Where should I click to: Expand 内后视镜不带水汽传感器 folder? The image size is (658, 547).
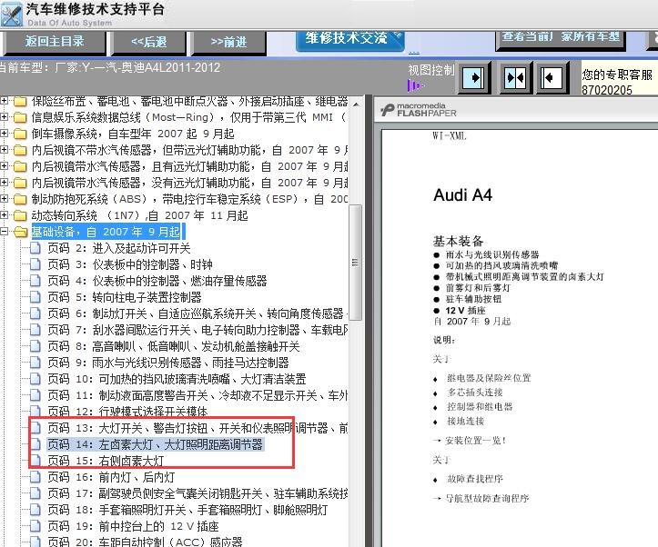coord(4,150)
